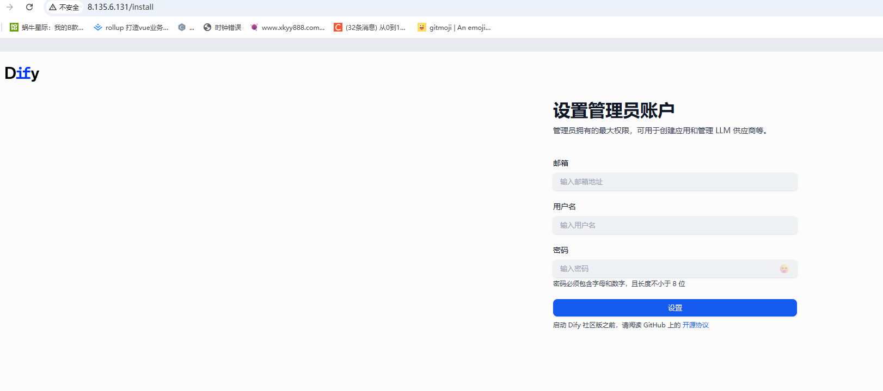
Task: Open the gitmoji bookmark
Action: point(454,27)
